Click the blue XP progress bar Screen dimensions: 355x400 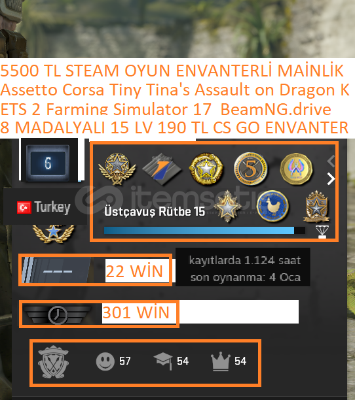(204, 230)
